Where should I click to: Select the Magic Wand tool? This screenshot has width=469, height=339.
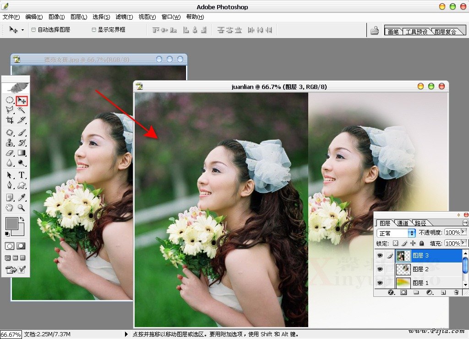(x=22, y=110)
